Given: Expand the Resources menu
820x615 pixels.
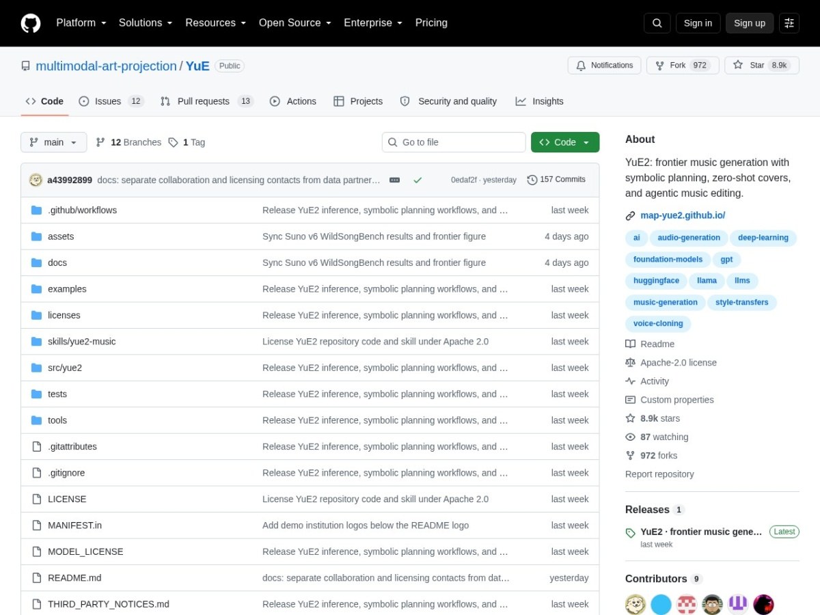Looking at the screenshot, I should point(215,23).
